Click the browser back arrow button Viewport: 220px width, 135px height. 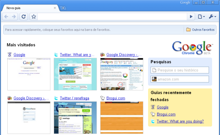pos(6,17)
